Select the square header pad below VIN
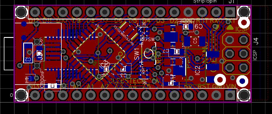 (230, 95)
